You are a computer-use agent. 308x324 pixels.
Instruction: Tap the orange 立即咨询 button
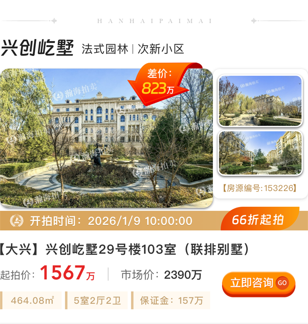(259, 284)
